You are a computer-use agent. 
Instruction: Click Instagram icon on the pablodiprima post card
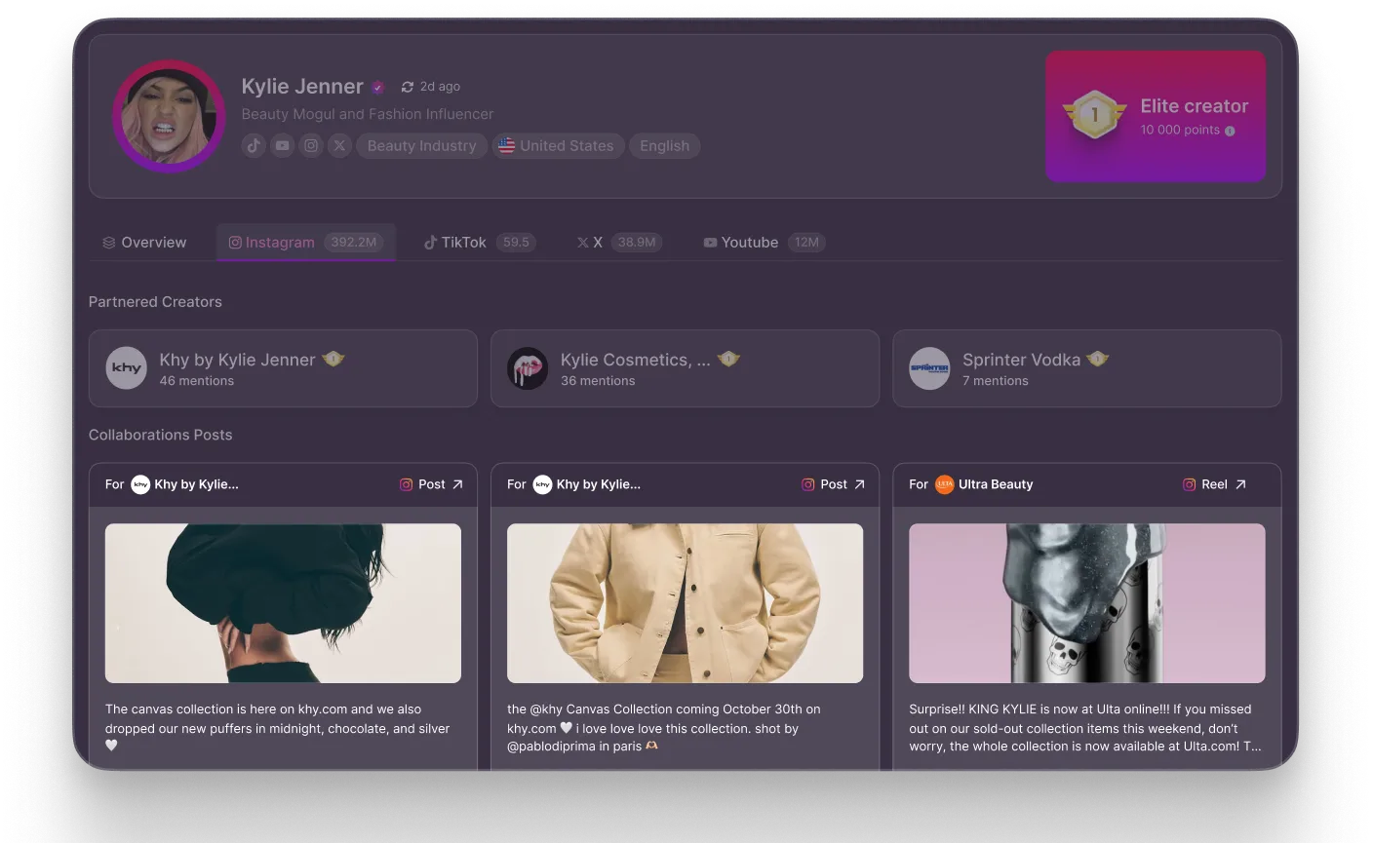click(808, 484)
